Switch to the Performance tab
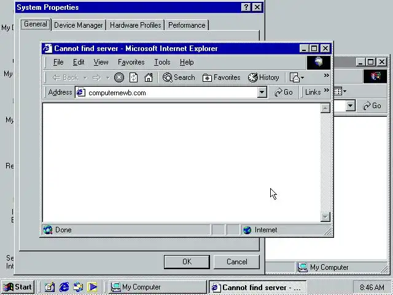393x295 pixels. point(187,25)
